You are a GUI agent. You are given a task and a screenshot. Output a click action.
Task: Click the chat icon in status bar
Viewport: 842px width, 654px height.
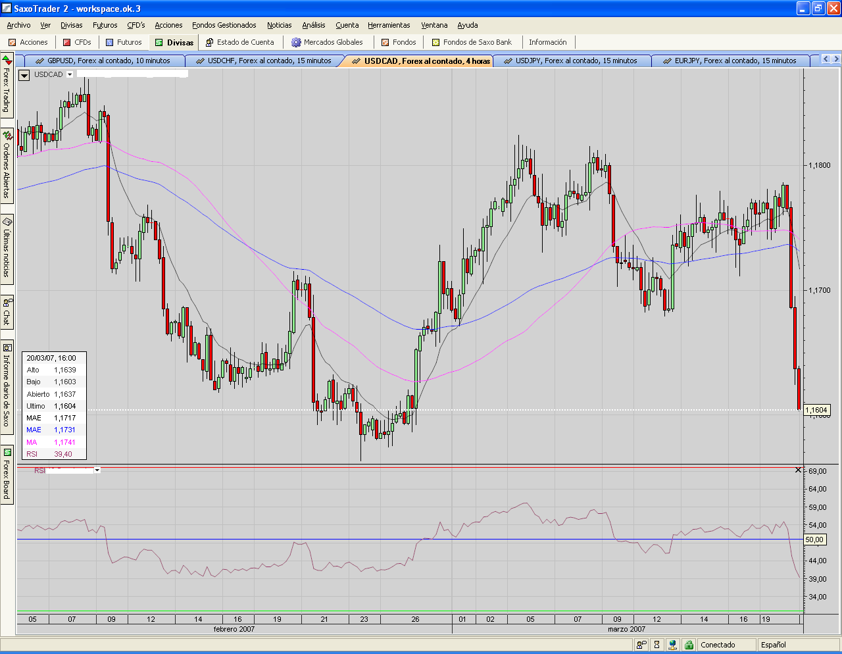click(x=641, y=645)
